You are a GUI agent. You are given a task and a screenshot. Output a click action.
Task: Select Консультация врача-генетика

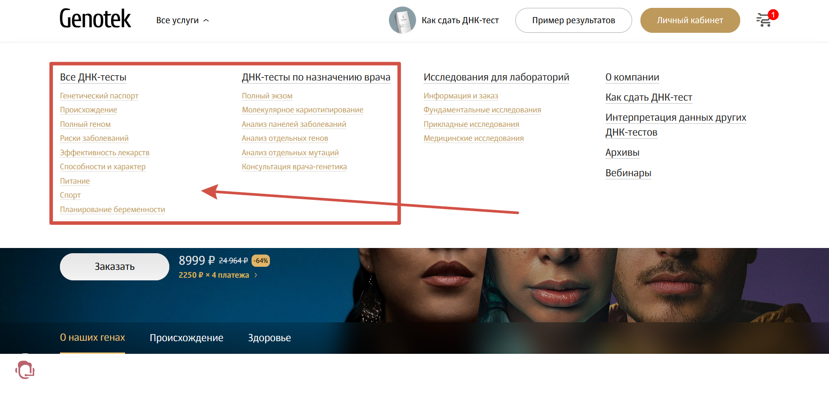(294, 167)
